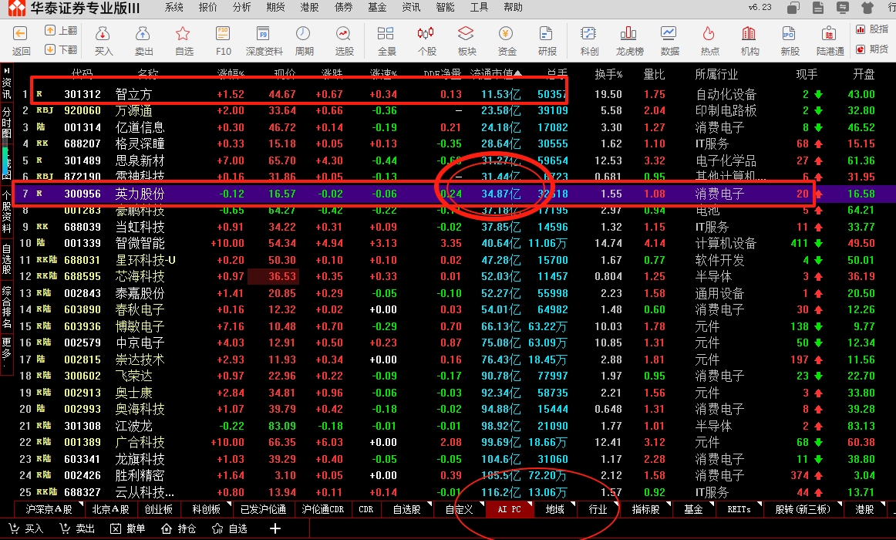This screenshot has width=896, height=540.
Task: Click the document icon in title bar
Action: pos(817,8)
